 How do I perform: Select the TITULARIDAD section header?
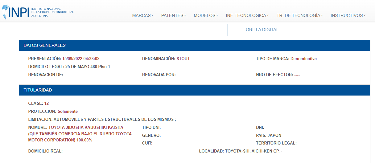pyautogui.click(x=194, y=90)
